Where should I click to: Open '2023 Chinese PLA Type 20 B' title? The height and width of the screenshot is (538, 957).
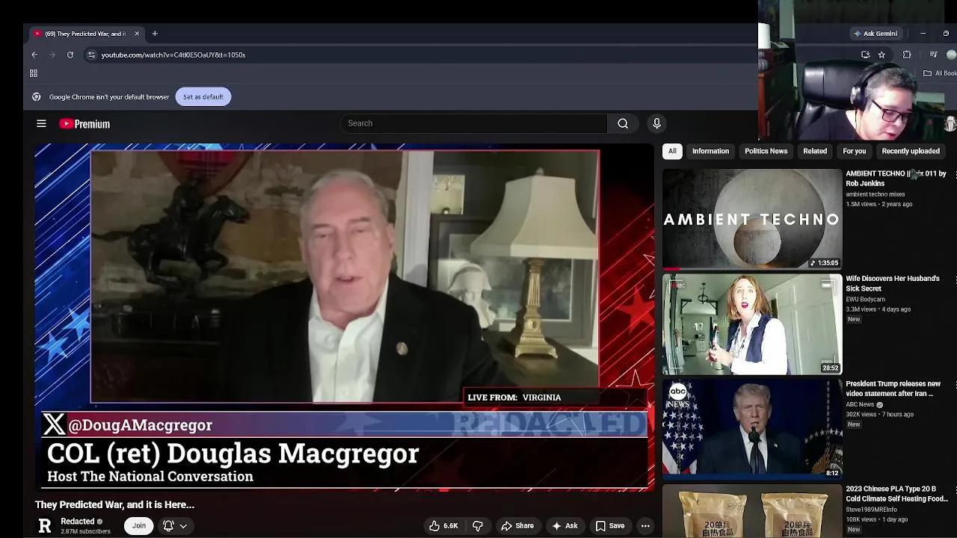(896, 494)
